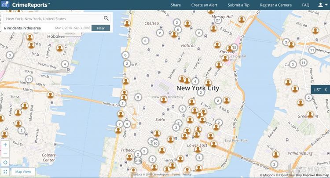Click the CrimeReports logo icon

[6, 5]
